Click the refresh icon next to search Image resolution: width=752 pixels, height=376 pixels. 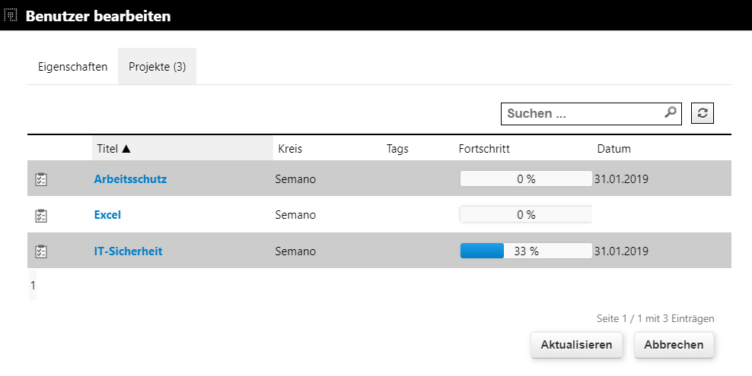[702, 113]
